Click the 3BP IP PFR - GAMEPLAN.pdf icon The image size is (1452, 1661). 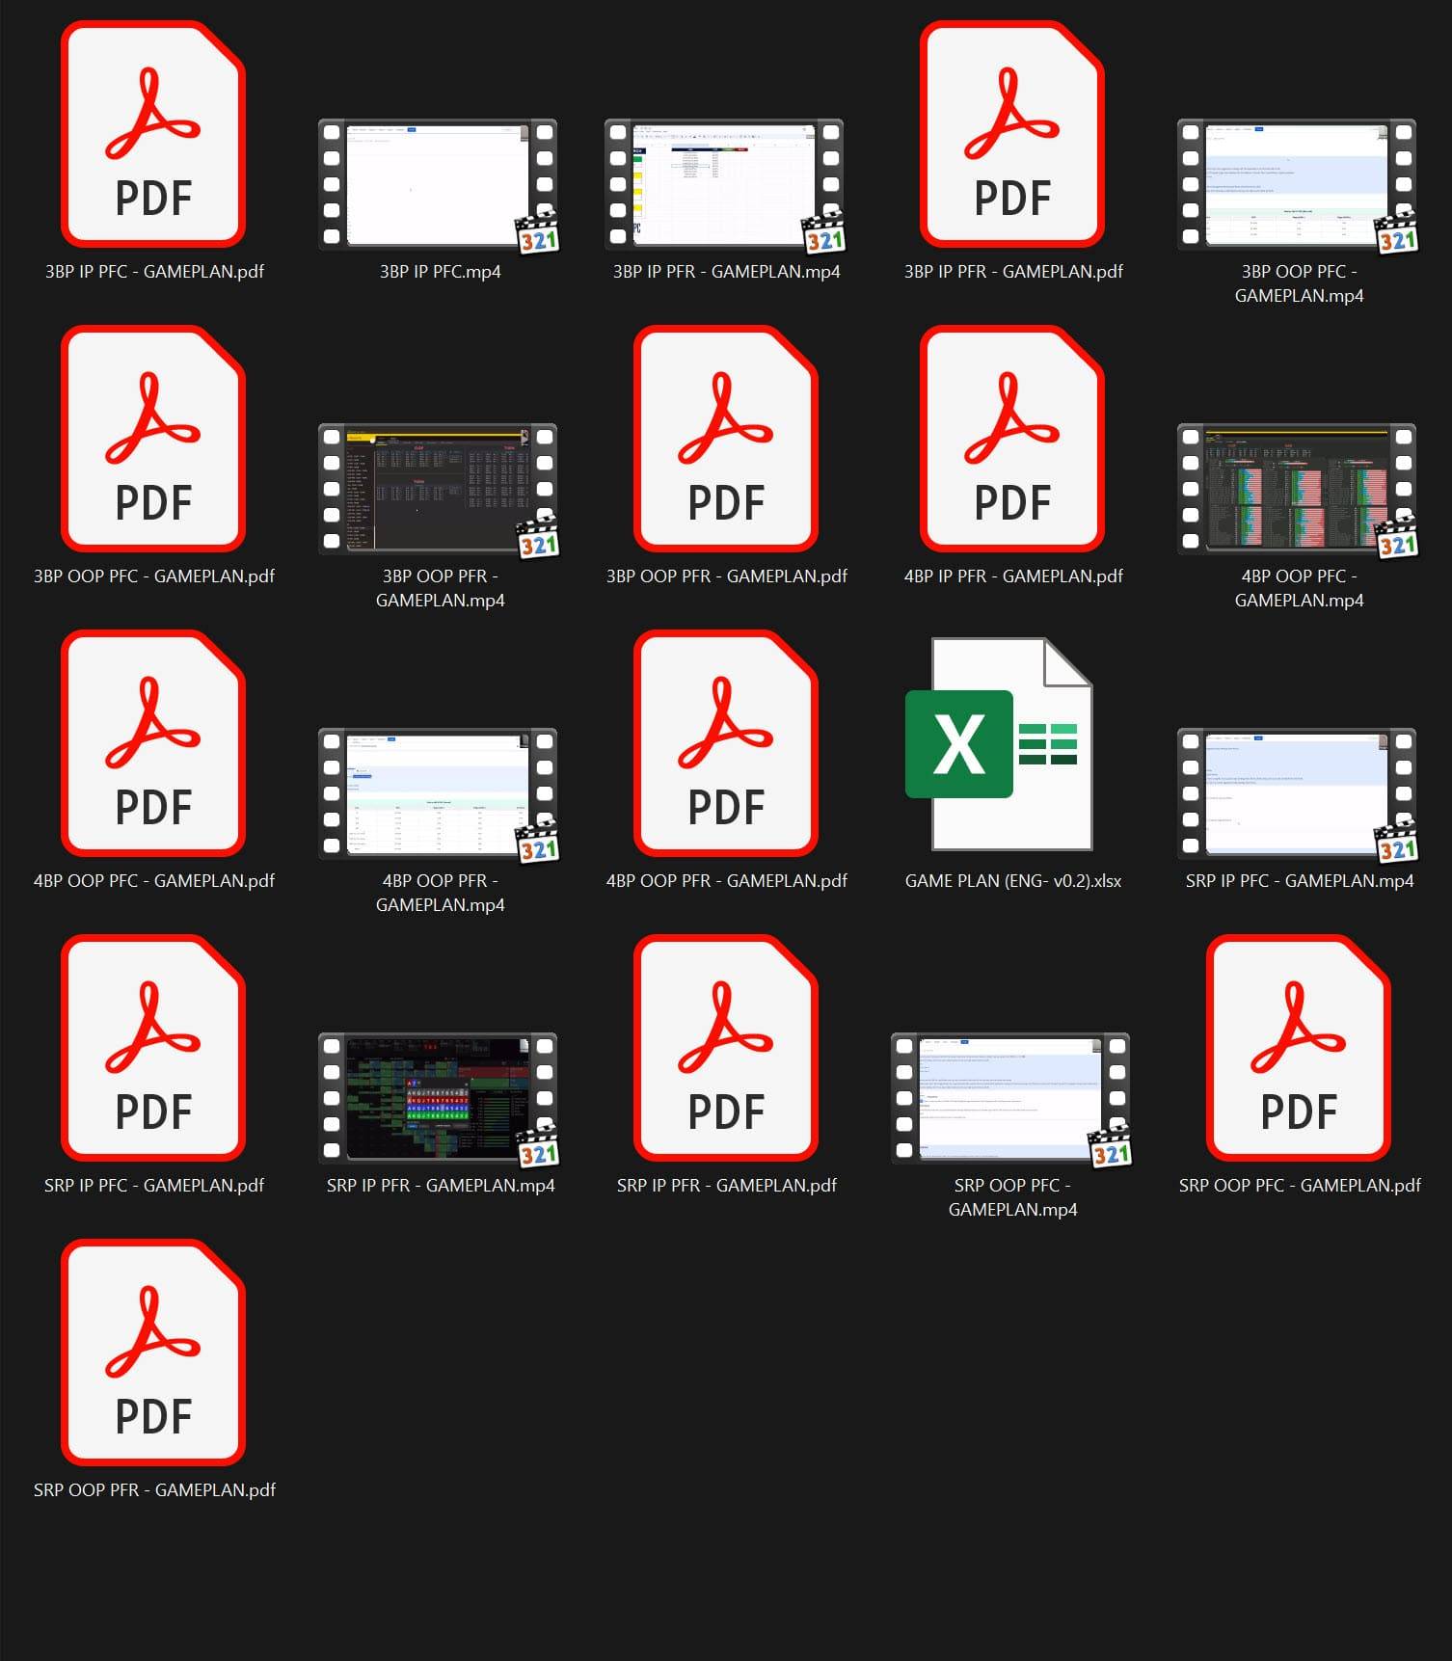pos(1012,135)
